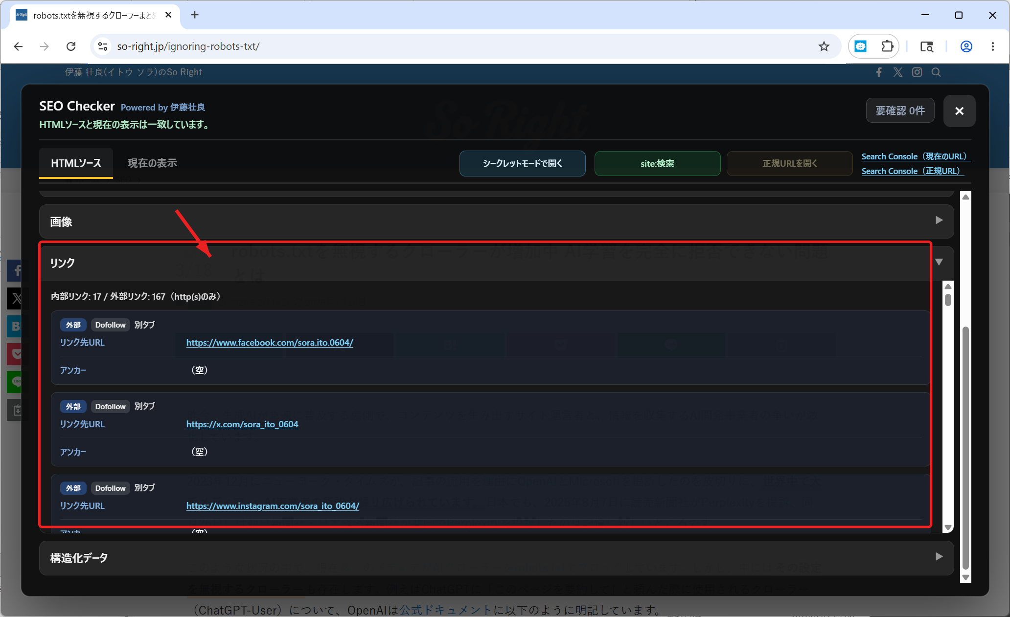Open the Chrome three-dot menu
Image resolution: width=1010 pixels, height=617 pixels.
(993, 46)
